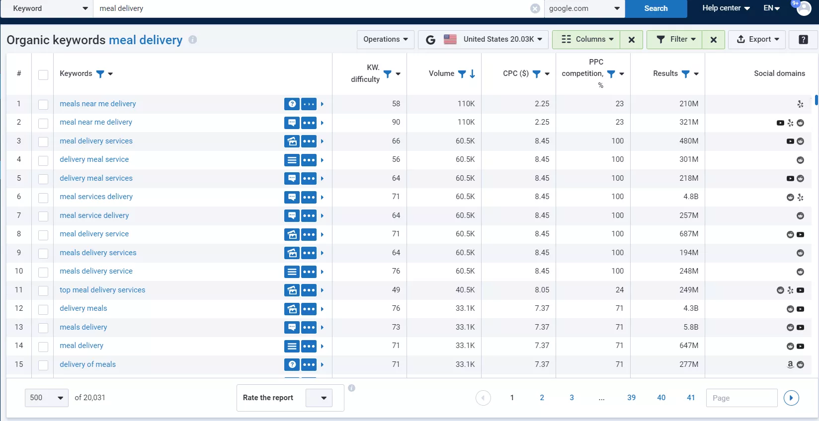Screen dimensions: 819x421
Task: Clear the meal delivery search text
Action: (535, 8)
